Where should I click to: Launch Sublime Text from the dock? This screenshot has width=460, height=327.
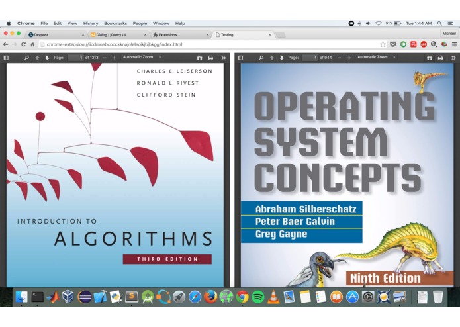pos(132,297)
